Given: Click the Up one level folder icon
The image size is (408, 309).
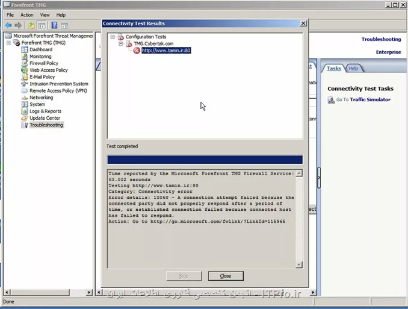Looking at the screenshot, I should [x=31, y=25].
